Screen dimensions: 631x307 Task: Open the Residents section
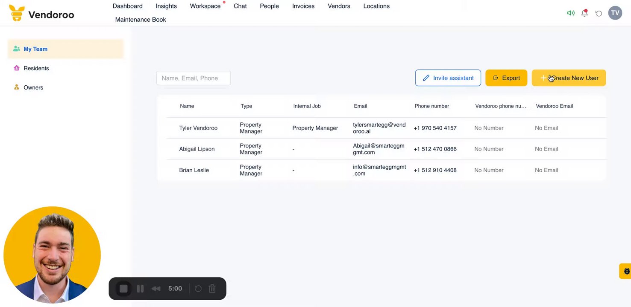36,68
